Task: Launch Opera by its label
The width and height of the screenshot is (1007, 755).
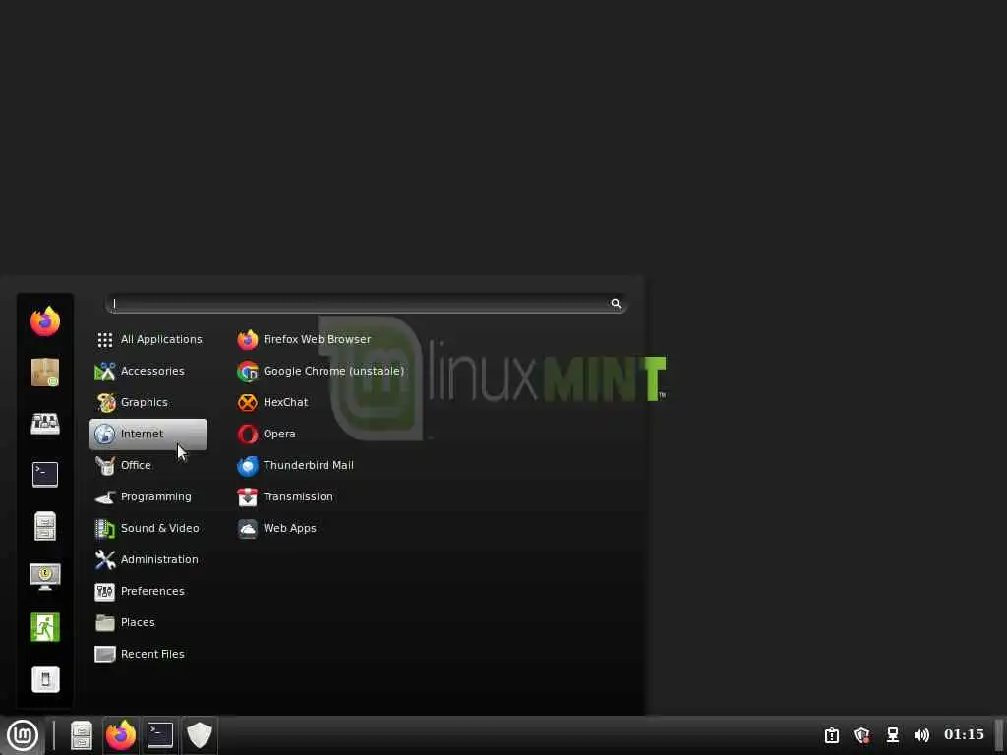Action: pos(279,435)
